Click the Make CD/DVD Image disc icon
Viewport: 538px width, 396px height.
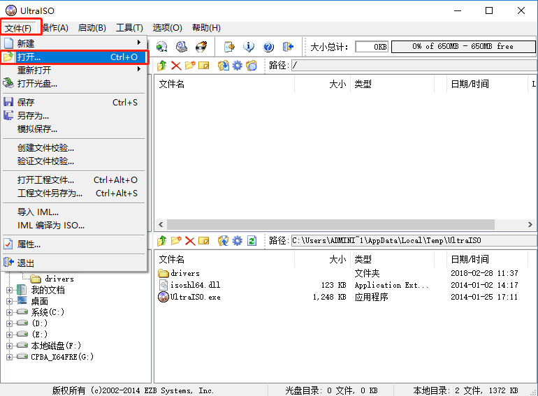click(162, 47)
